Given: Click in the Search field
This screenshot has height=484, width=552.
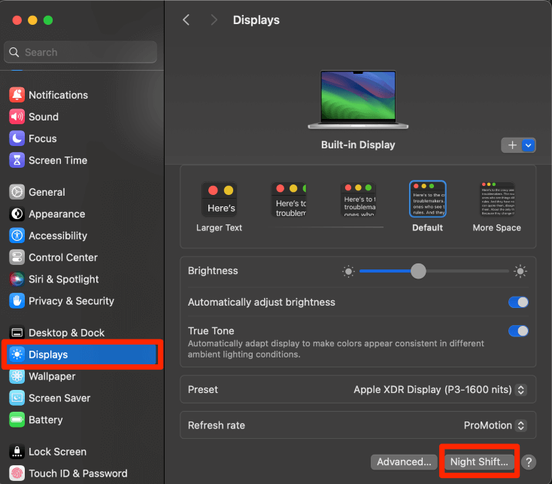Looking at the screenshot, I should (x=80, y=52).
